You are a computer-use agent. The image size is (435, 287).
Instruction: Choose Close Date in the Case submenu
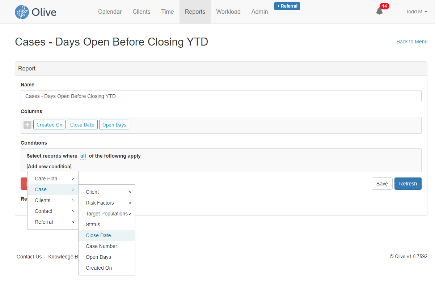107,235
